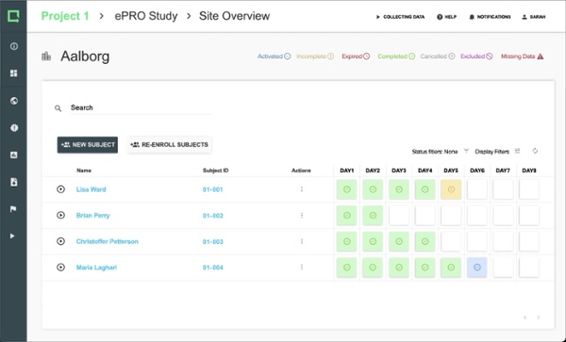Click the Activated status legend
This screenshot has height=342, width=566.
coord(274,57)
